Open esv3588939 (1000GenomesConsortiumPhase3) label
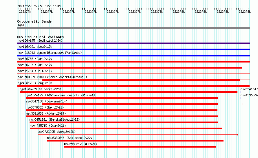The width and height of the screenshot is (258, 158). 52,77
